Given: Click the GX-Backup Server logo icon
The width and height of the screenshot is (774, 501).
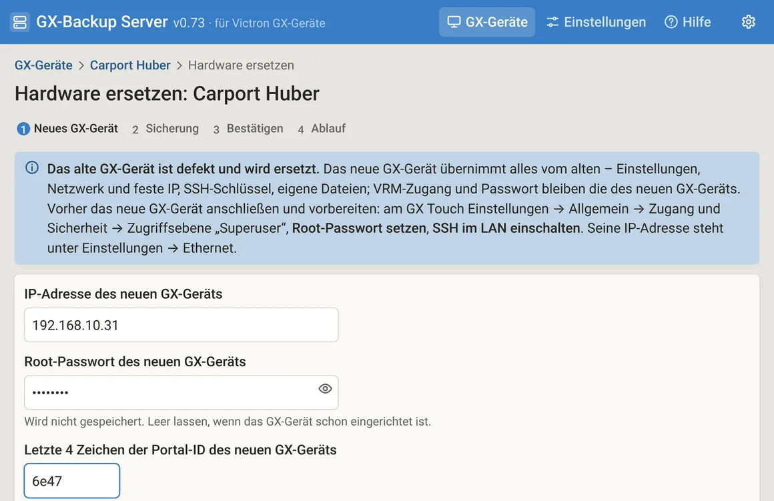Looking at the screenshot, I should tap(20, 22).
